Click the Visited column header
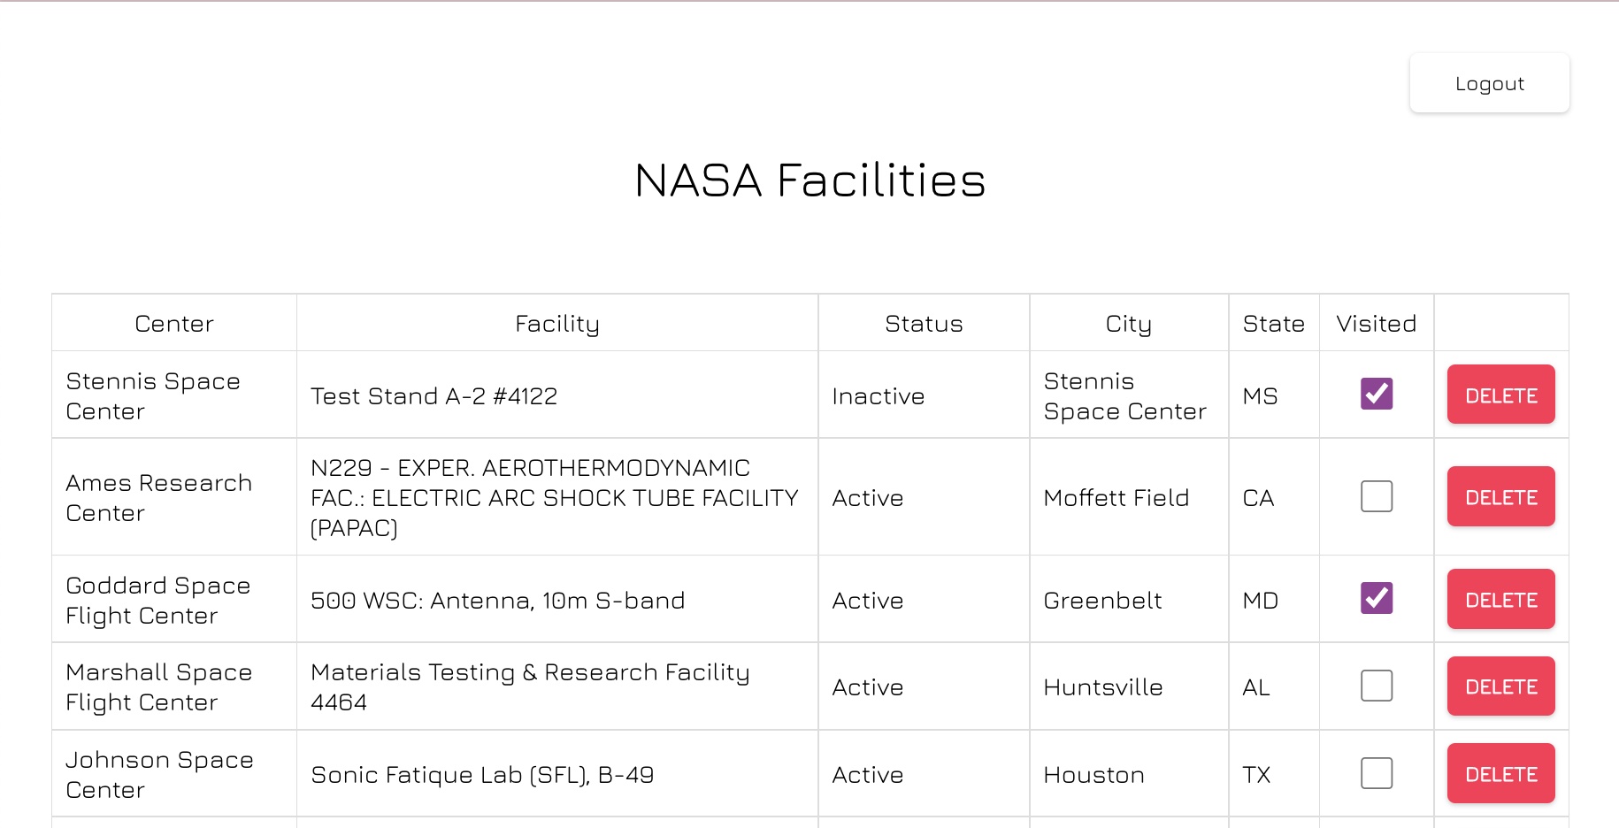 pos(1376,324)
